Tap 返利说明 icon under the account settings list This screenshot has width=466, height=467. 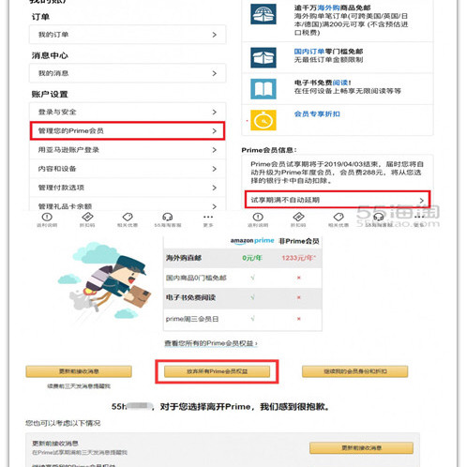[x=47, y=217]
